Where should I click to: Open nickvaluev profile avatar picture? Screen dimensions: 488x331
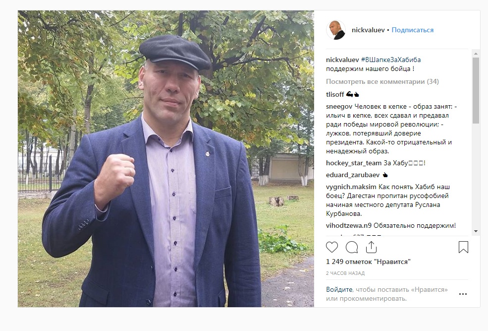(x=336, y=30)
